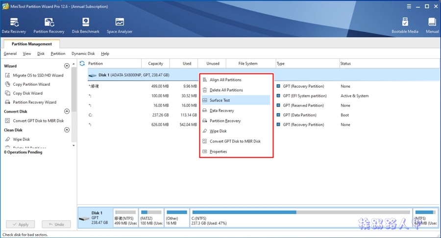Select the Partition Management tab
The width and height of the screenshot is (441, 238).
[x=31, y=44]
